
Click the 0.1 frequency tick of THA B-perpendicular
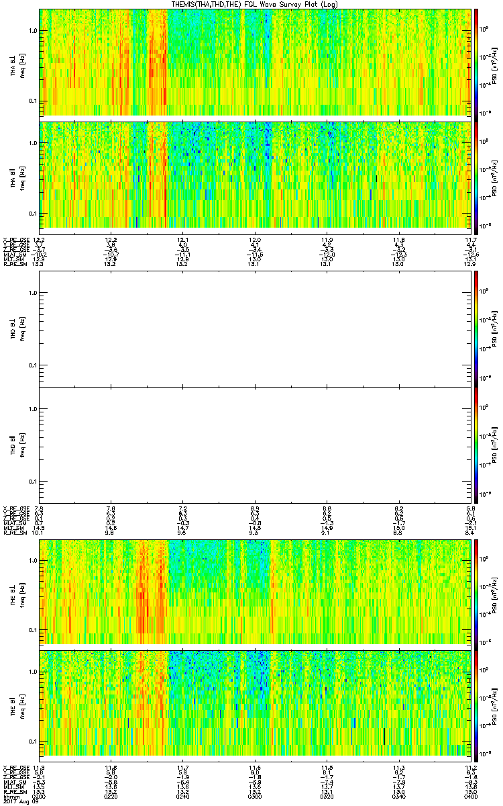pos(33,101)
